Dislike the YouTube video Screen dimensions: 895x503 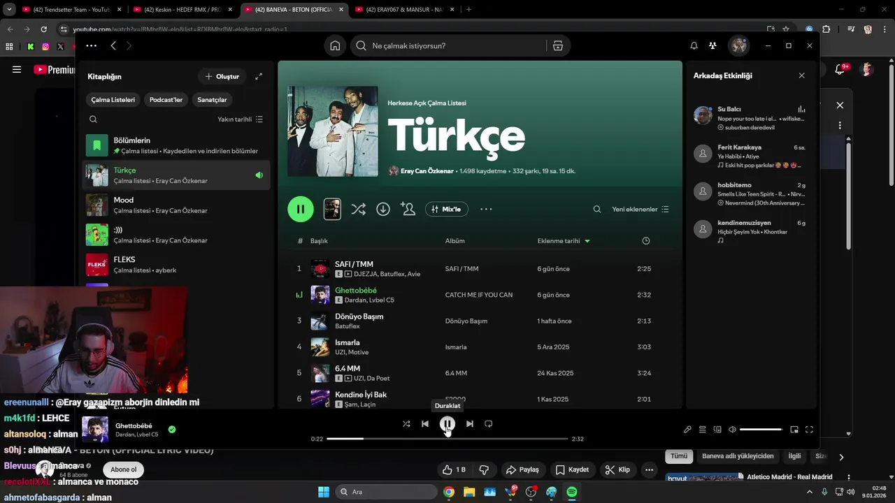[x=483, y=469]
